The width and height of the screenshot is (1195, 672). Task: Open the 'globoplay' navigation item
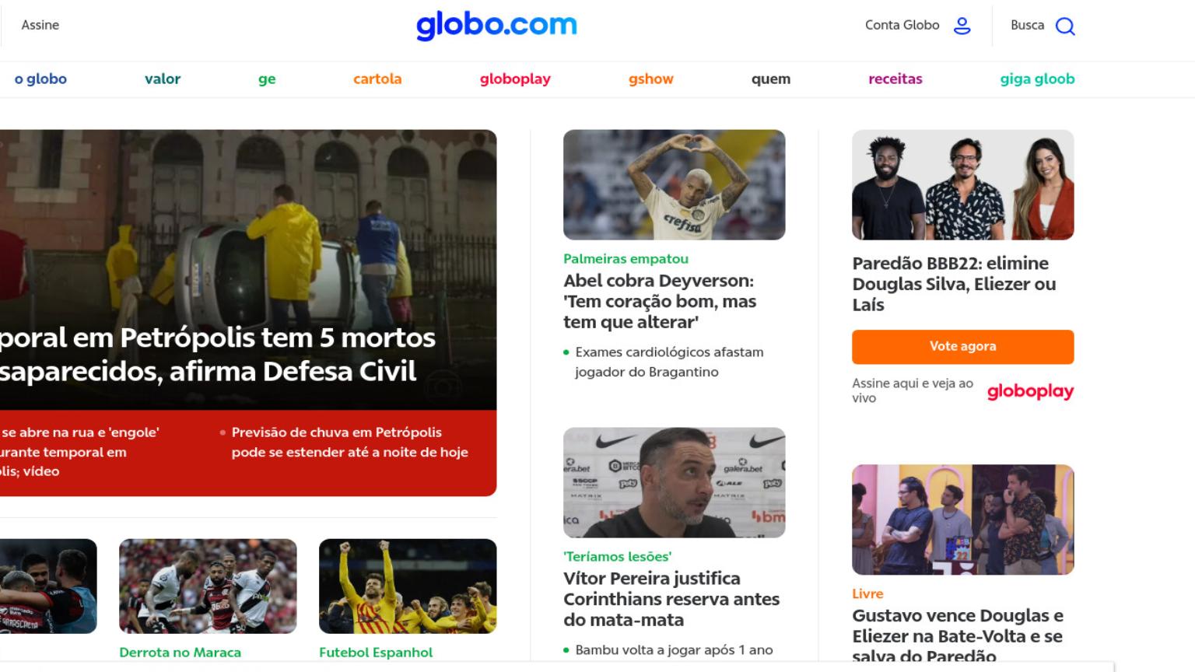(x=515, y=79)
